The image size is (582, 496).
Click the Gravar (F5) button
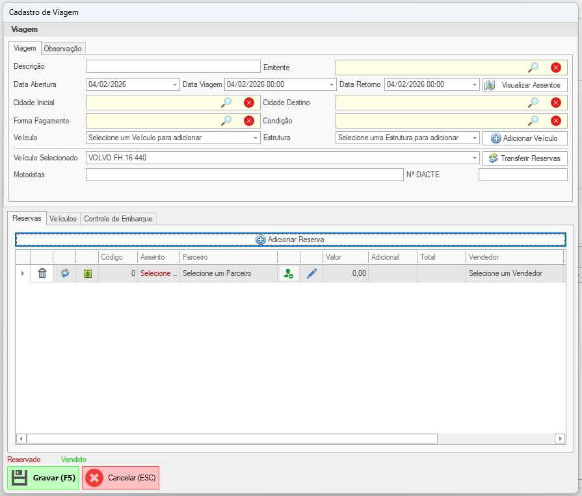pyautogui.click(x=44, y=478)
